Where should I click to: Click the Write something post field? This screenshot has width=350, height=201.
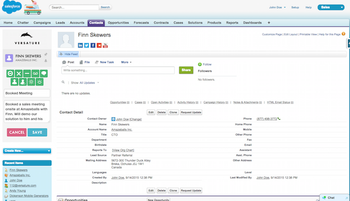point(117,70)
